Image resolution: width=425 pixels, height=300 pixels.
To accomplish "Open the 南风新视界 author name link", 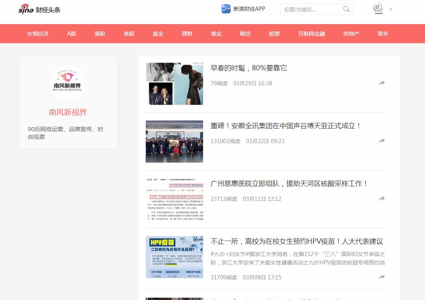I will (68, 112).
